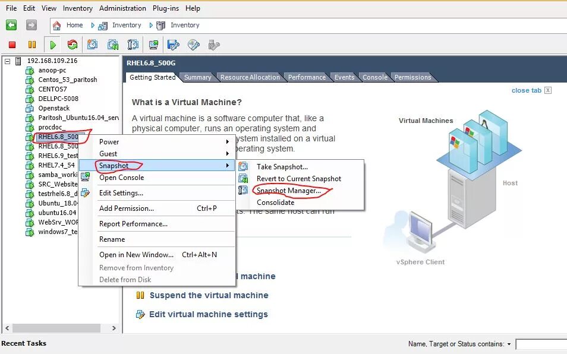Viewport: 567px width, 354px height.
Task: Click the second Inventory breadcrumb arrow
Action: [151, 26]
